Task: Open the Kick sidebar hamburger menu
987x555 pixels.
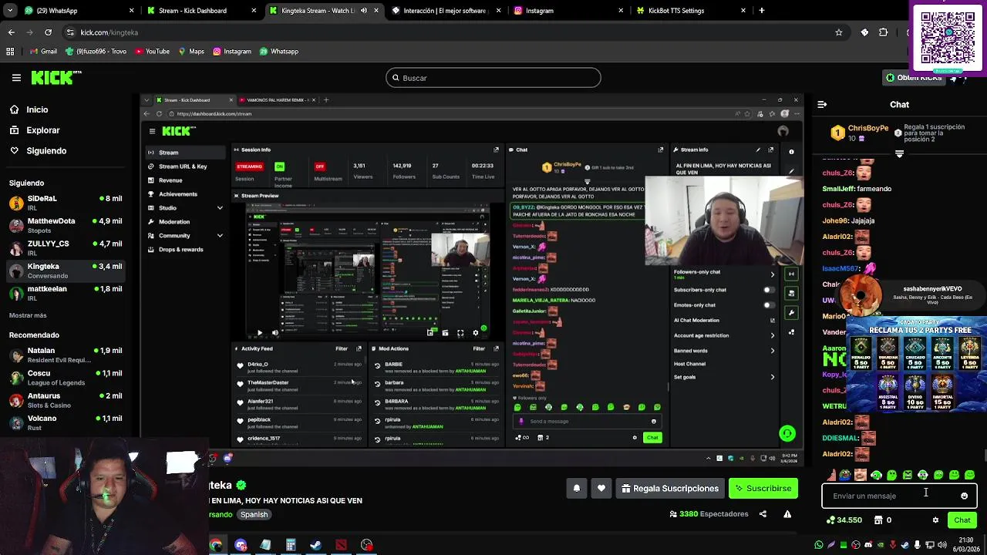Action: click(16, 78)
